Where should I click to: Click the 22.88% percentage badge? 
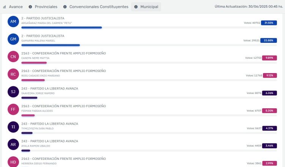269,41
